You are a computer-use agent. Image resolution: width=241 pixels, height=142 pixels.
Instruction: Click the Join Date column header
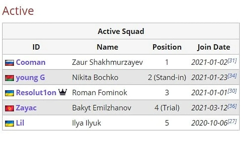click(x=214, y=47)
